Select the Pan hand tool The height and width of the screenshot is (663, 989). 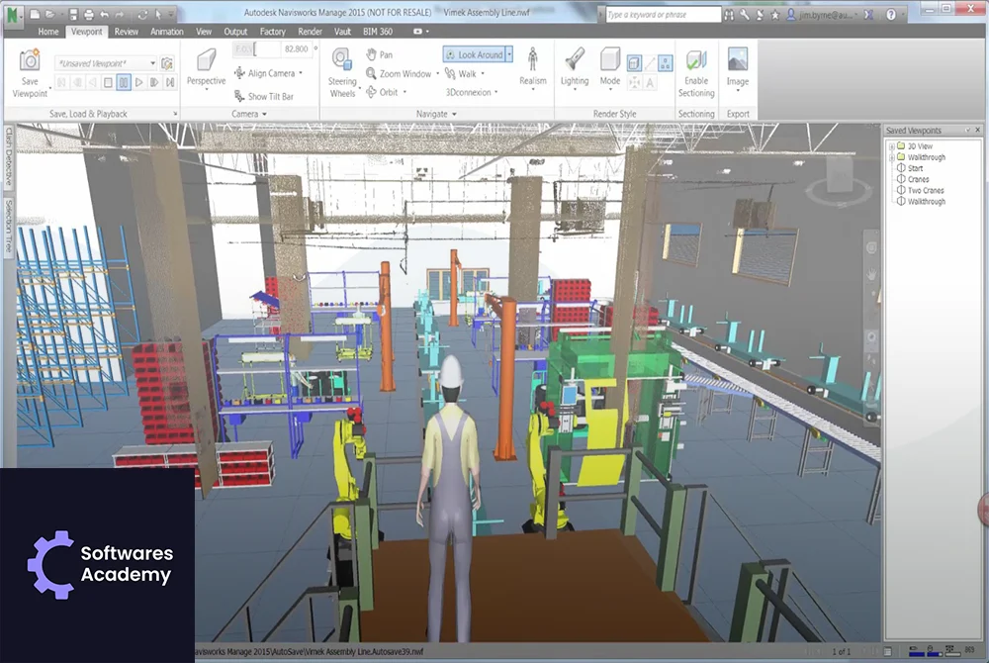tap(379, 54)
